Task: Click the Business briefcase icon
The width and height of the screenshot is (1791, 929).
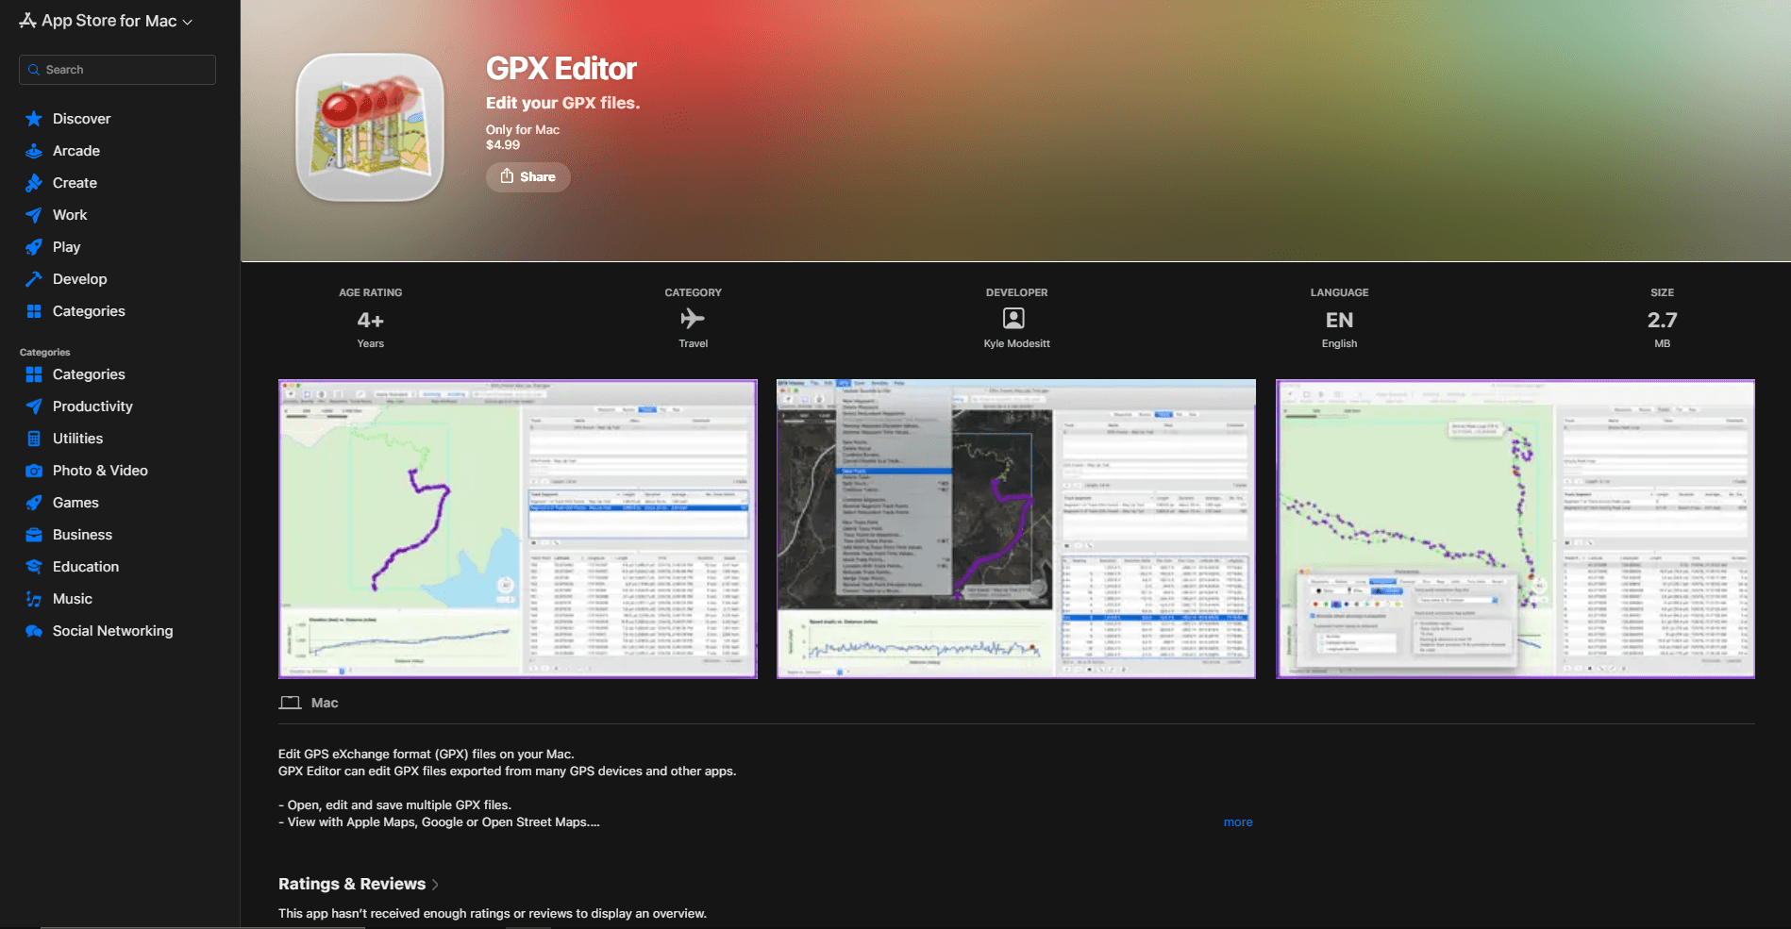Action: (34, 535)
